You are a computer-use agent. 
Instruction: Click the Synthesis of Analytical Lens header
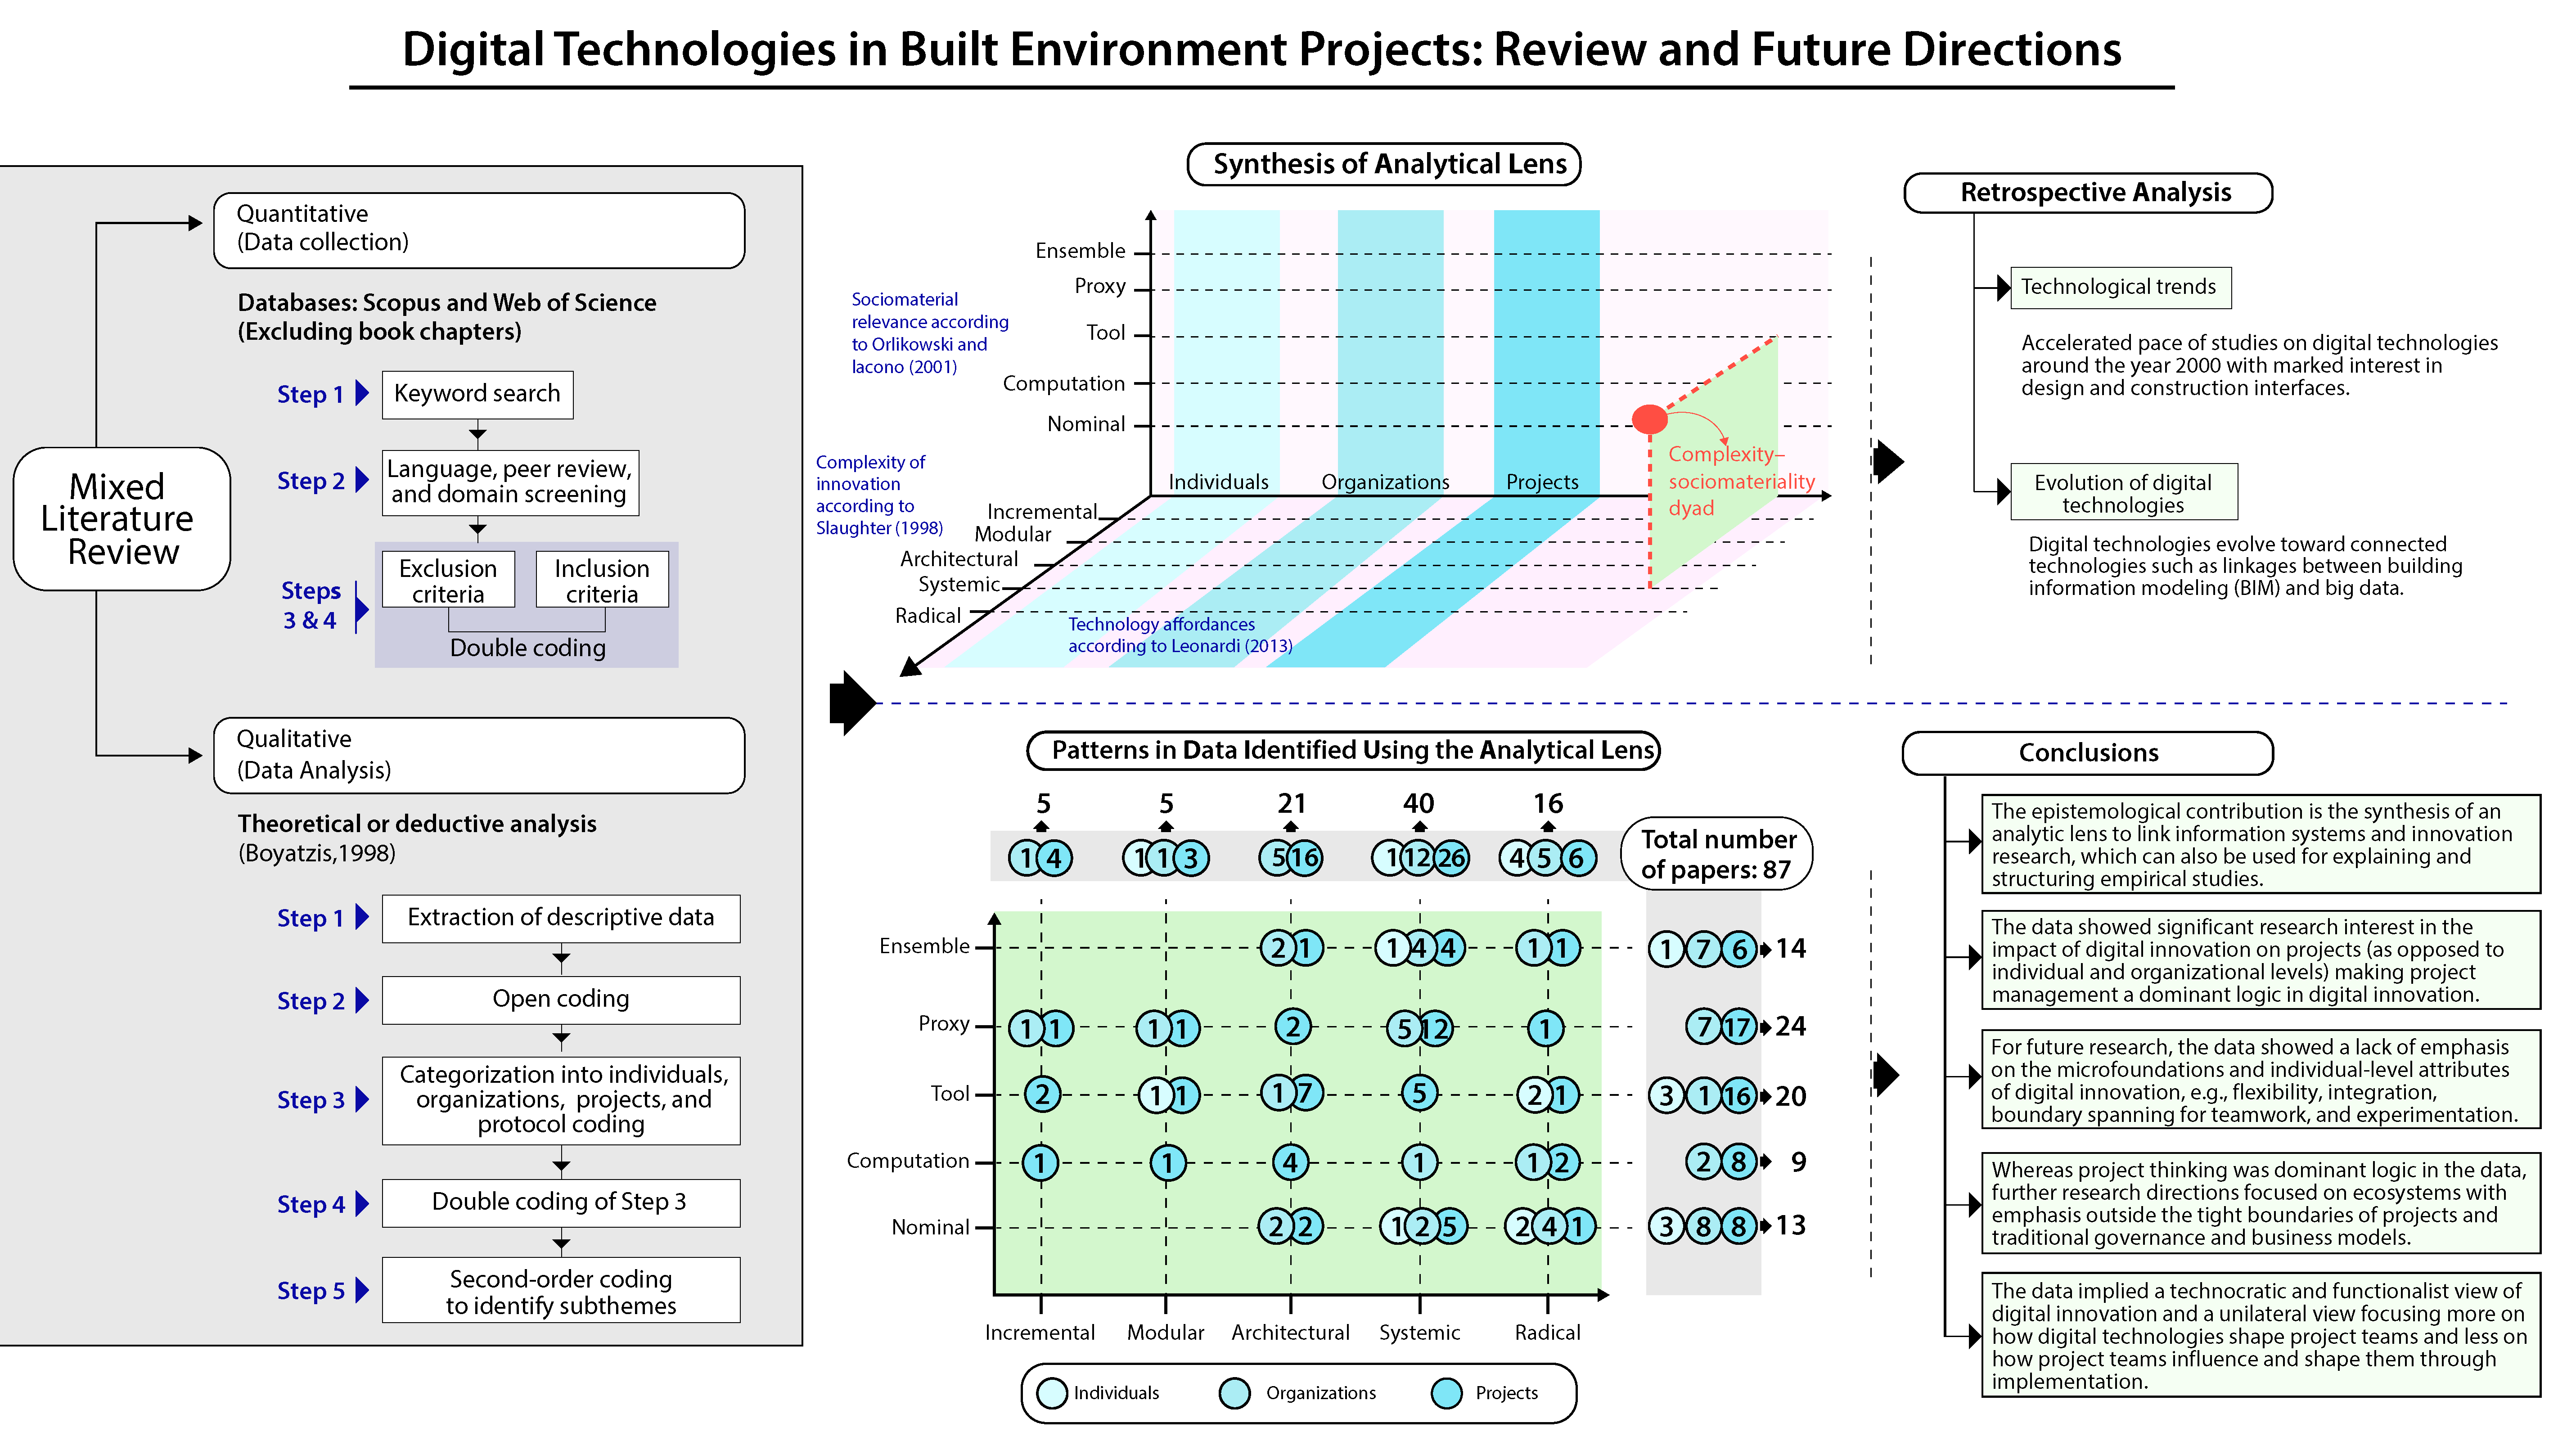pos(1383,164)
